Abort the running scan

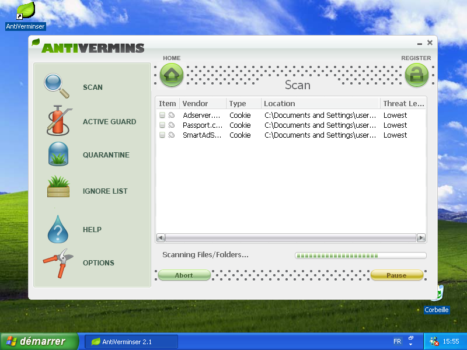tap(184, 275)
